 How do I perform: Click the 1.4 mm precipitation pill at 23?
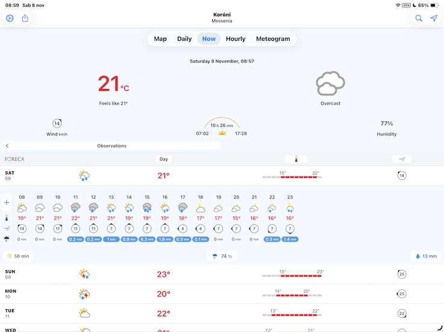(x=290, y=239)
